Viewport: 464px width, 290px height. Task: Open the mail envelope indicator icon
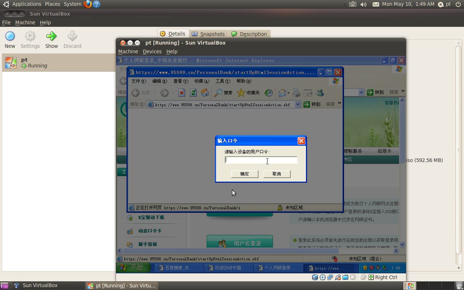pyautogui.click(x=376, y=4)
